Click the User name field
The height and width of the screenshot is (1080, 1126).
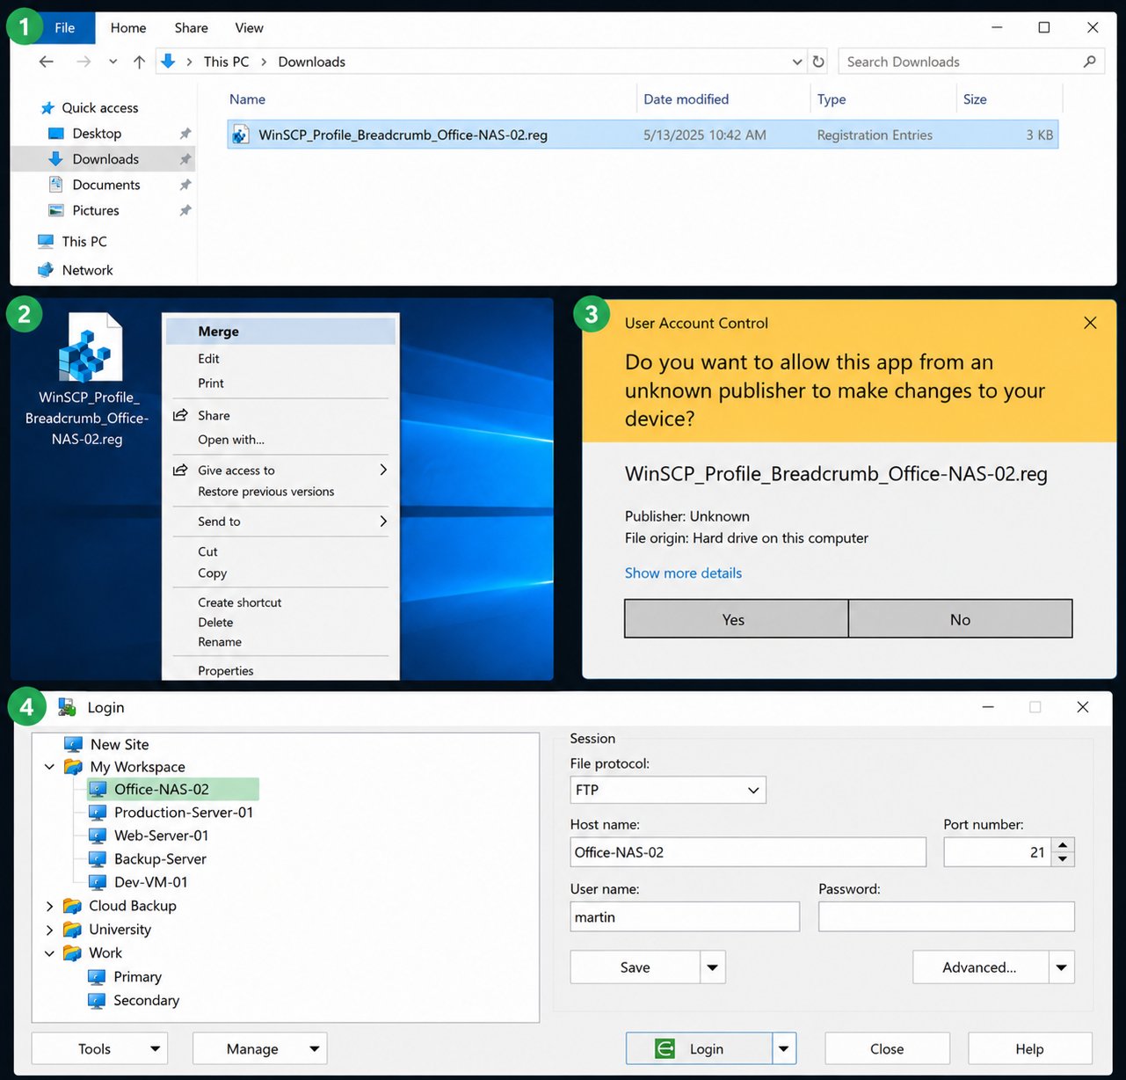tap(685, 916)
